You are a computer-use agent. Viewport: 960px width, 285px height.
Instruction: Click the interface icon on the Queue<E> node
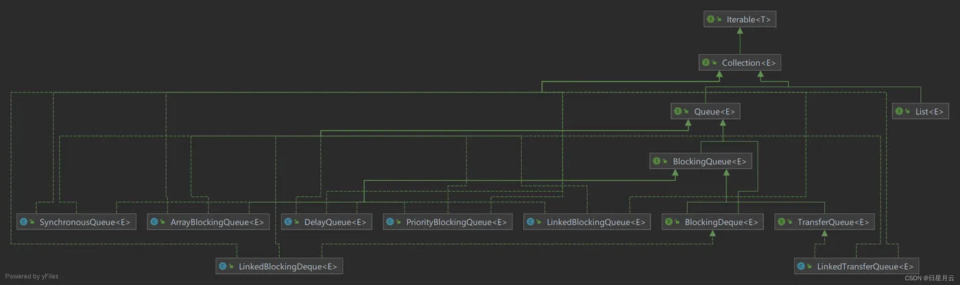(x=677, y=111)
